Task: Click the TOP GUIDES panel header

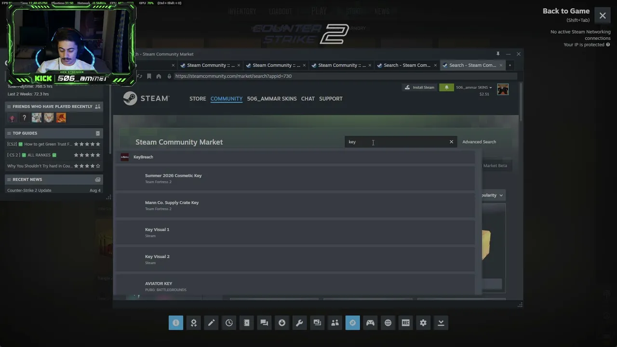Action: pos(54,133)
